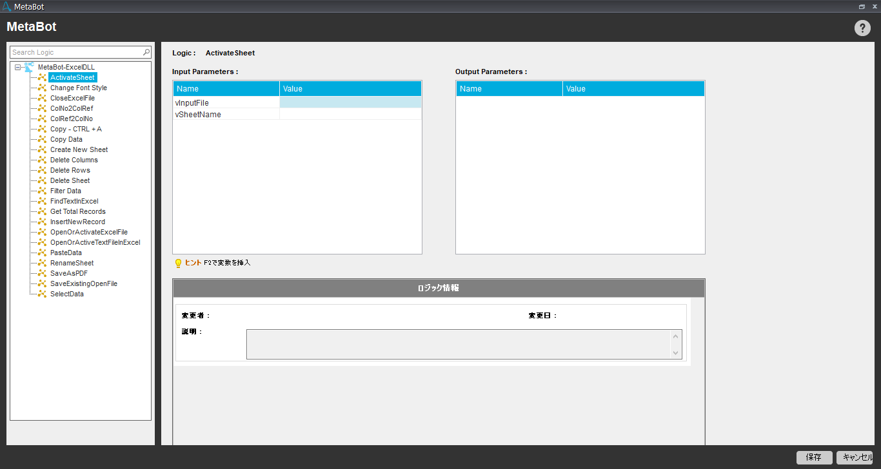
Task: Click the Output Parameters Name column header
Action: (x=510, y=89)
